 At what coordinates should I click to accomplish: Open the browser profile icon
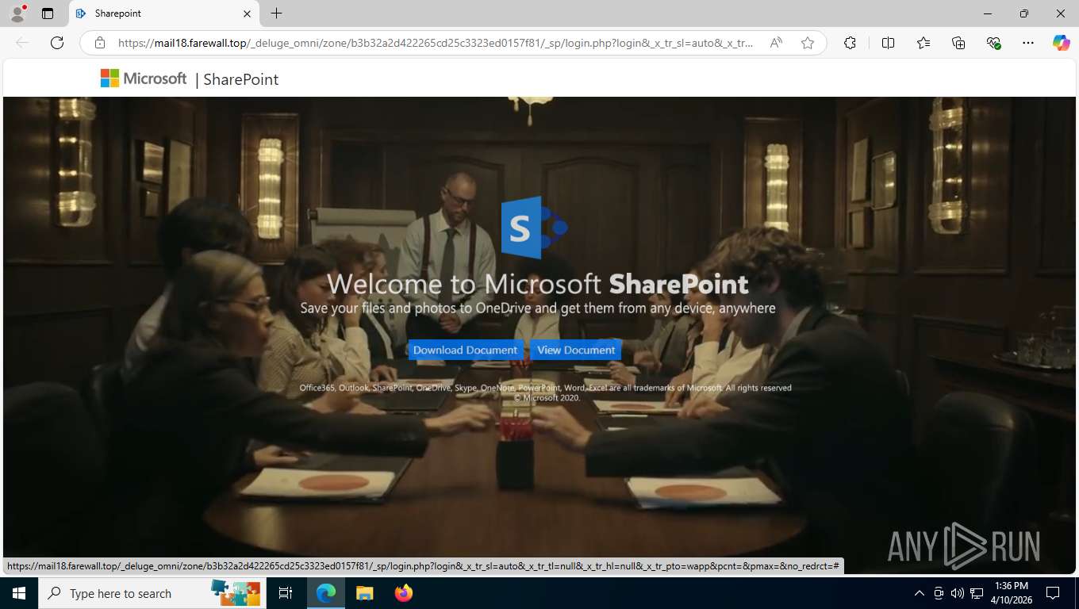coord(17,13)
